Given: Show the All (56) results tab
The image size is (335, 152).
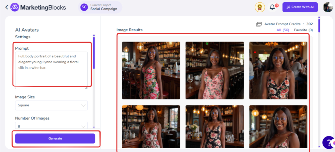Looking at the screenshot, I should pos(283,30).
